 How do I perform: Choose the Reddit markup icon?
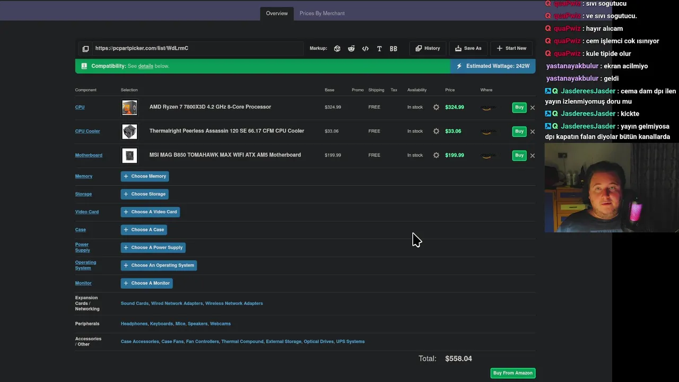click(351, 48)
